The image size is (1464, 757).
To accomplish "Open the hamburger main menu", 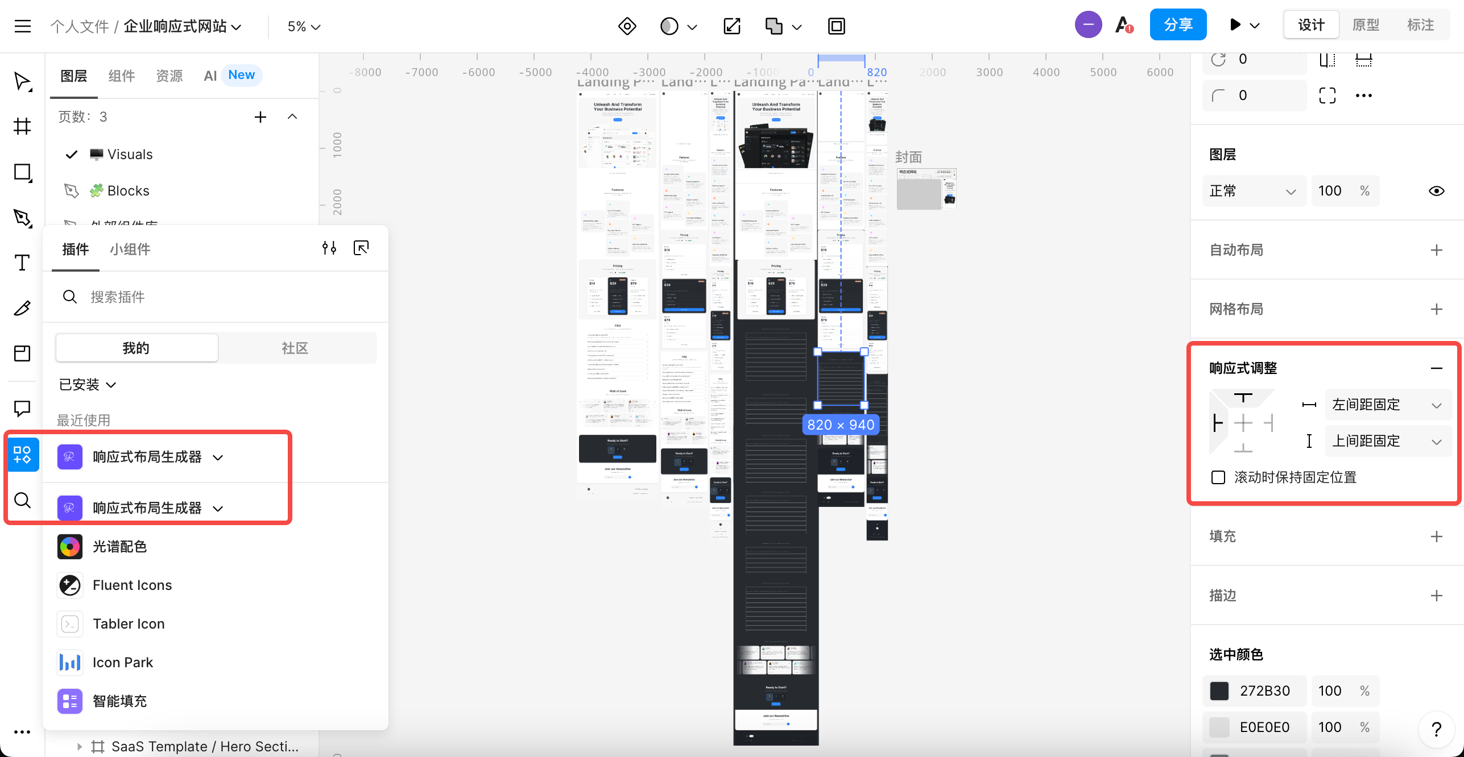I will click(x=23, y=26).
